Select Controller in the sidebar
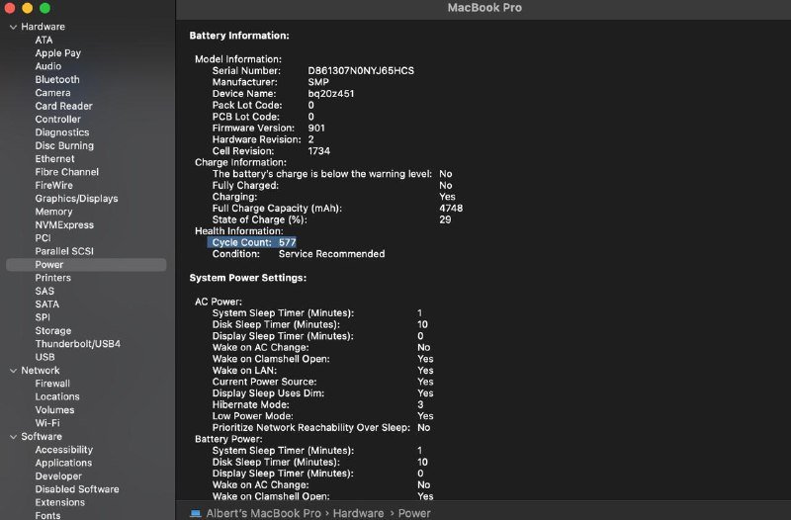The width and height of the screenshot is (791, 520). pyautogui.click(x=58, y=119)
